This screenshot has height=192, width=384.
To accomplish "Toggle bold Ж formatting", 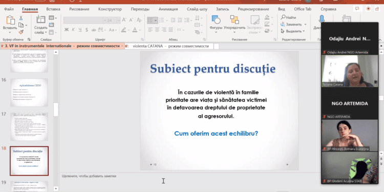I will 67,30.
